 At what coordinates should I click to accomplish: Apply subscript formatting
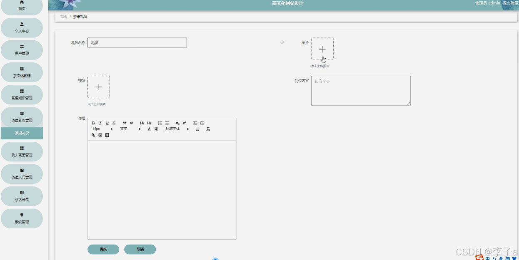[177, 123]
